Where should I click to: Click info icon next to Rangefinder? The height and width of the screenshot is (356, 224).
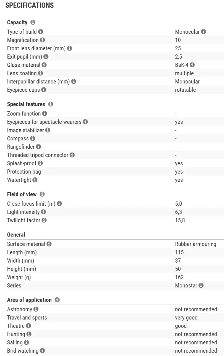tap(38, 147)
